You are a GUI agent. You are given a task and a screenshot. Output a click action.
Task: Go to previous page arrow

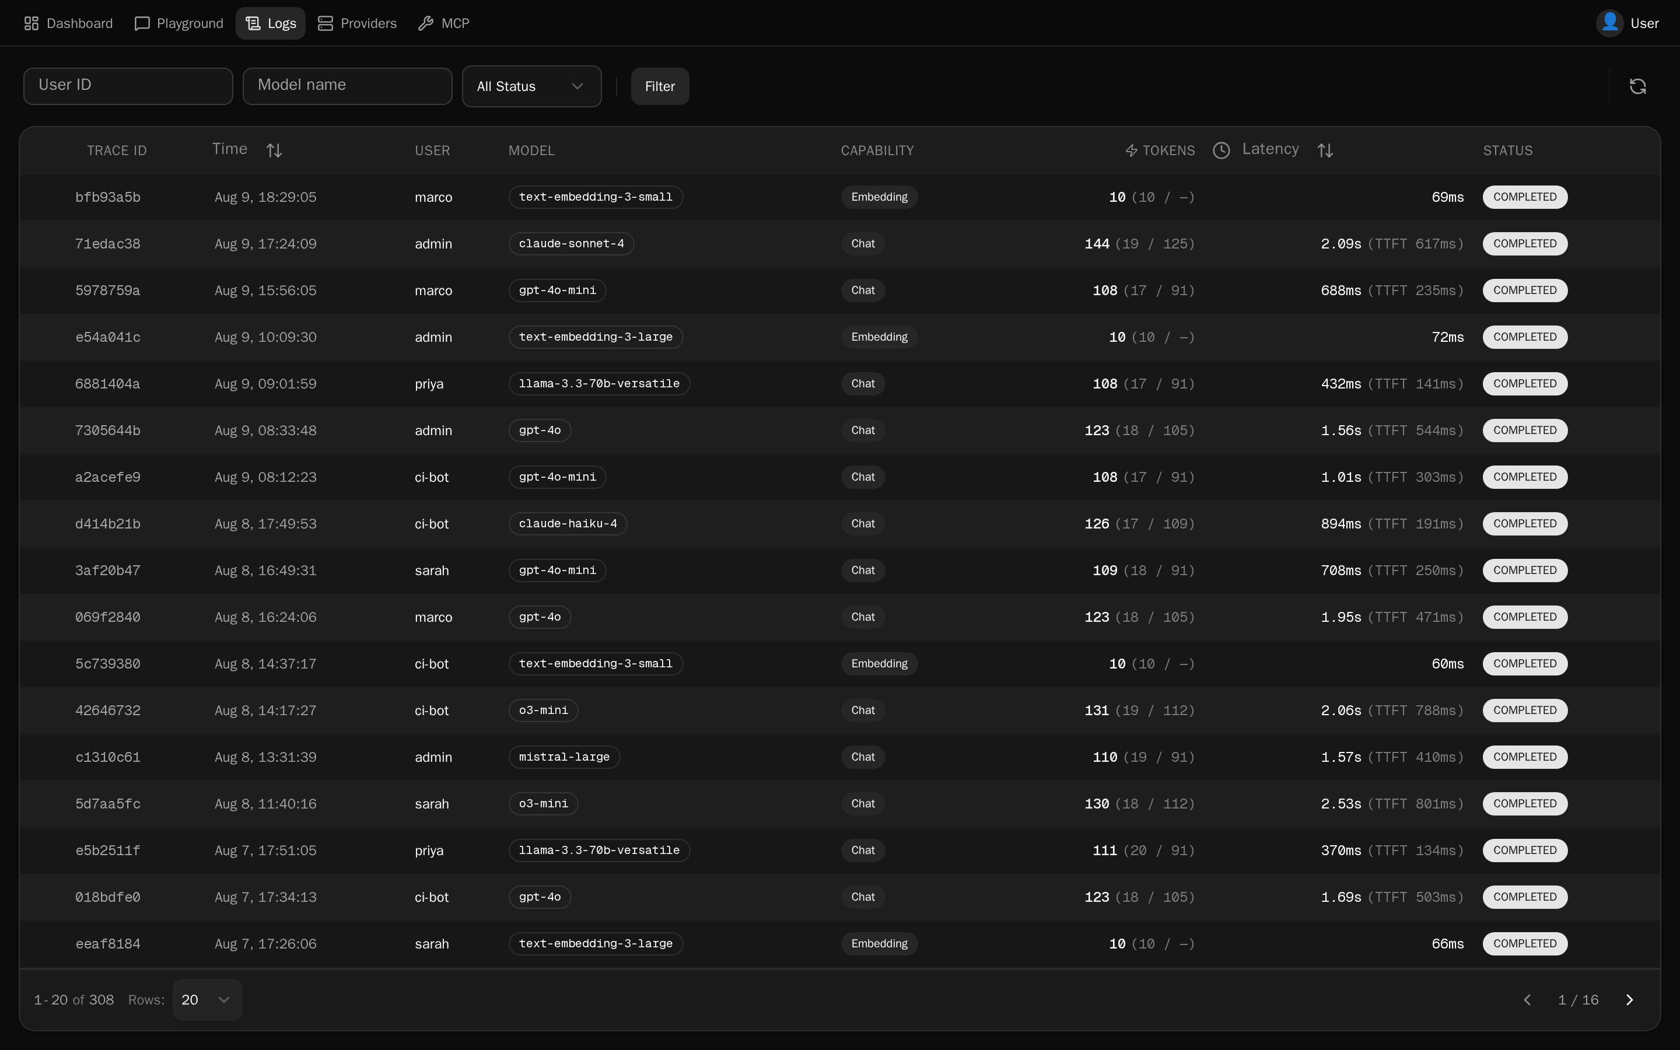coord(1527,999)
